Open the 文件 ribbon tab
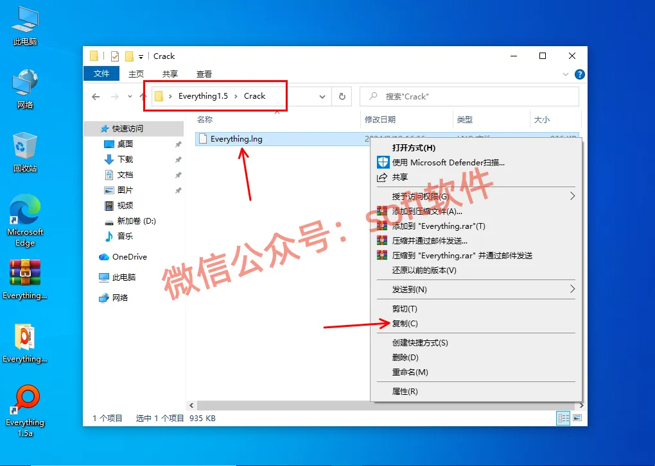The height and width of the screenshot is (466, 655). coord(101,74)
